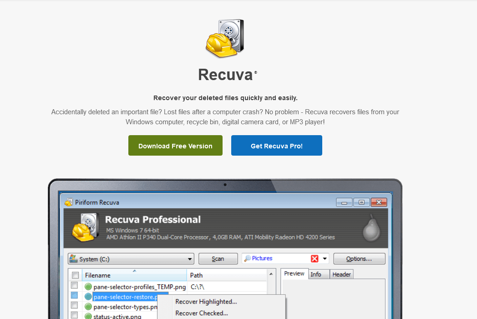This screenshot has width=477, height=319.
Task: Minimize the Piriform Recuva window
Action: (344, 202)
